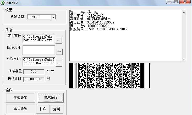Click the 复制 copy button

pos(57,109)
